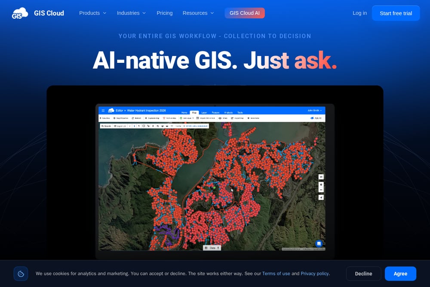Expand the John Smith user menu

315,110
